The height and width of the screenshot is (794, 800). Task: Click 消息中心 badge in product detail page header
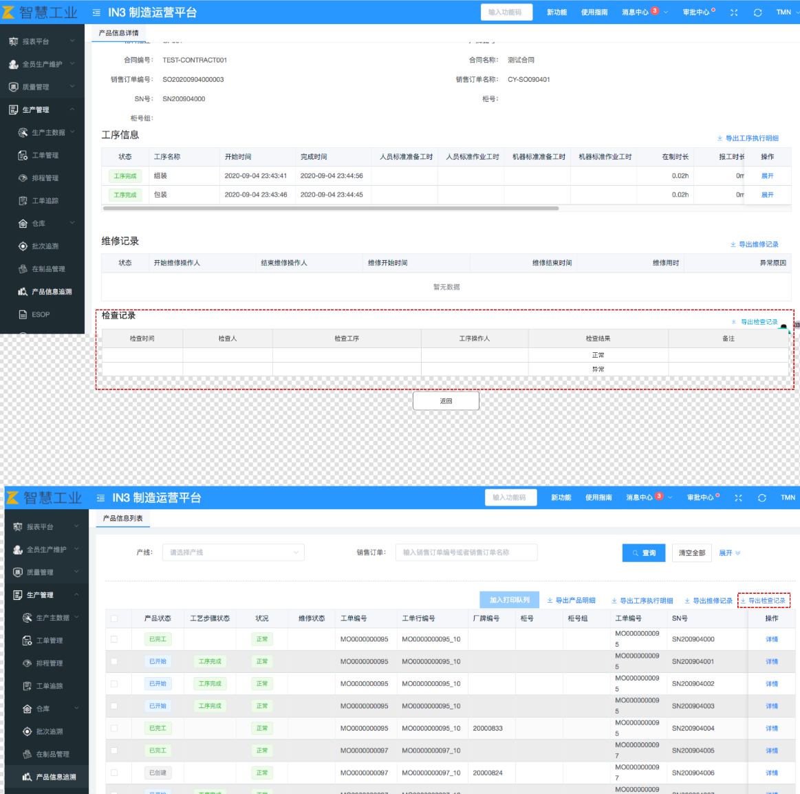pos(654,11)
